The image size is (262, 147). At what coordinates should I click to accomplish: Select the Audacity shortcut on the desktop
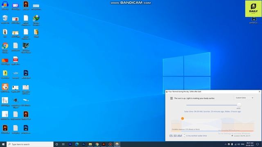pos(5,6)
